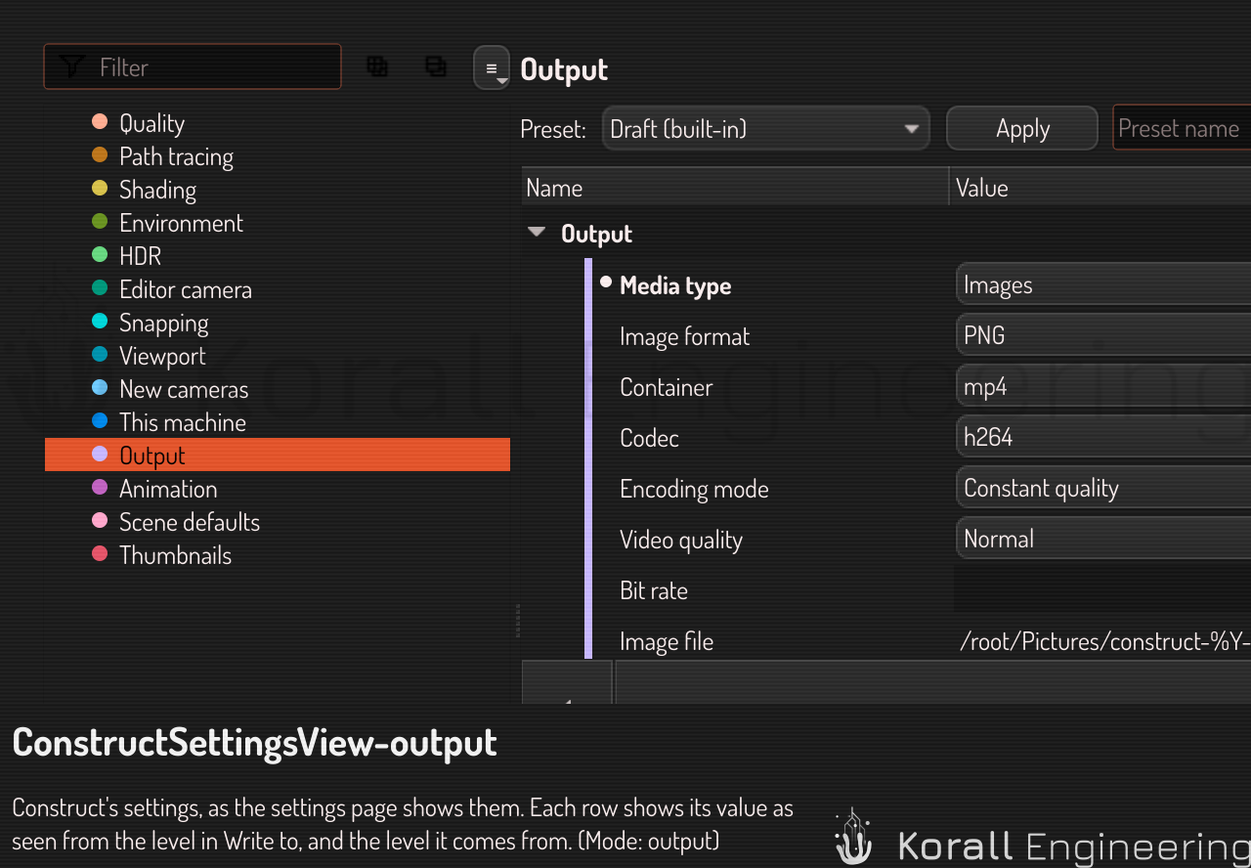Click the Image format row label
Screen dimensions: 1251x868
pyautogui.click(x=684, y=337)
